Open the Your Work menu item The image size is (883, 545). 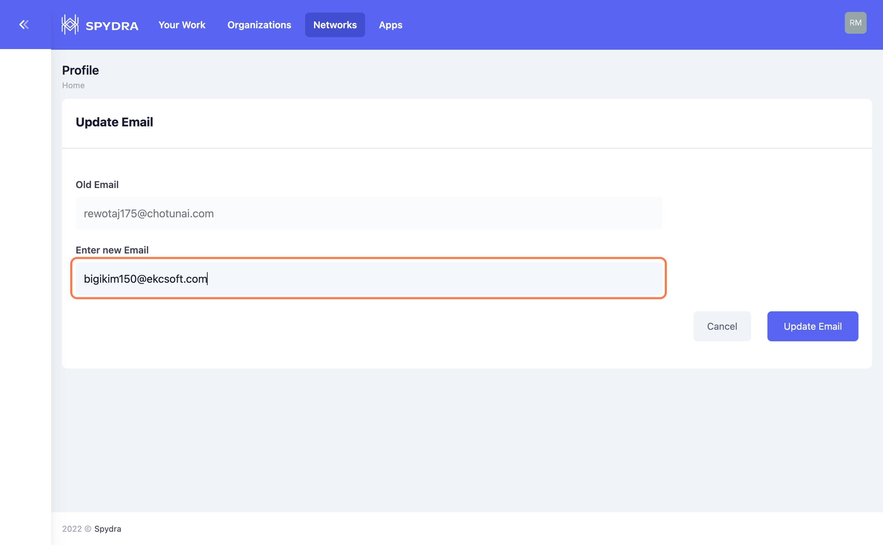(182, 25)
